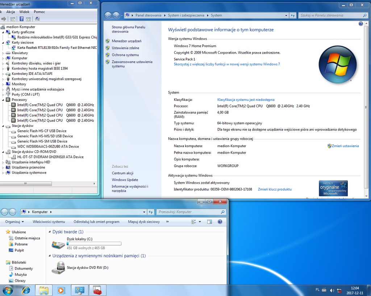
Task: Click the System i zabezpieczenia breadcrumb
Action: (x=186, y=15)
